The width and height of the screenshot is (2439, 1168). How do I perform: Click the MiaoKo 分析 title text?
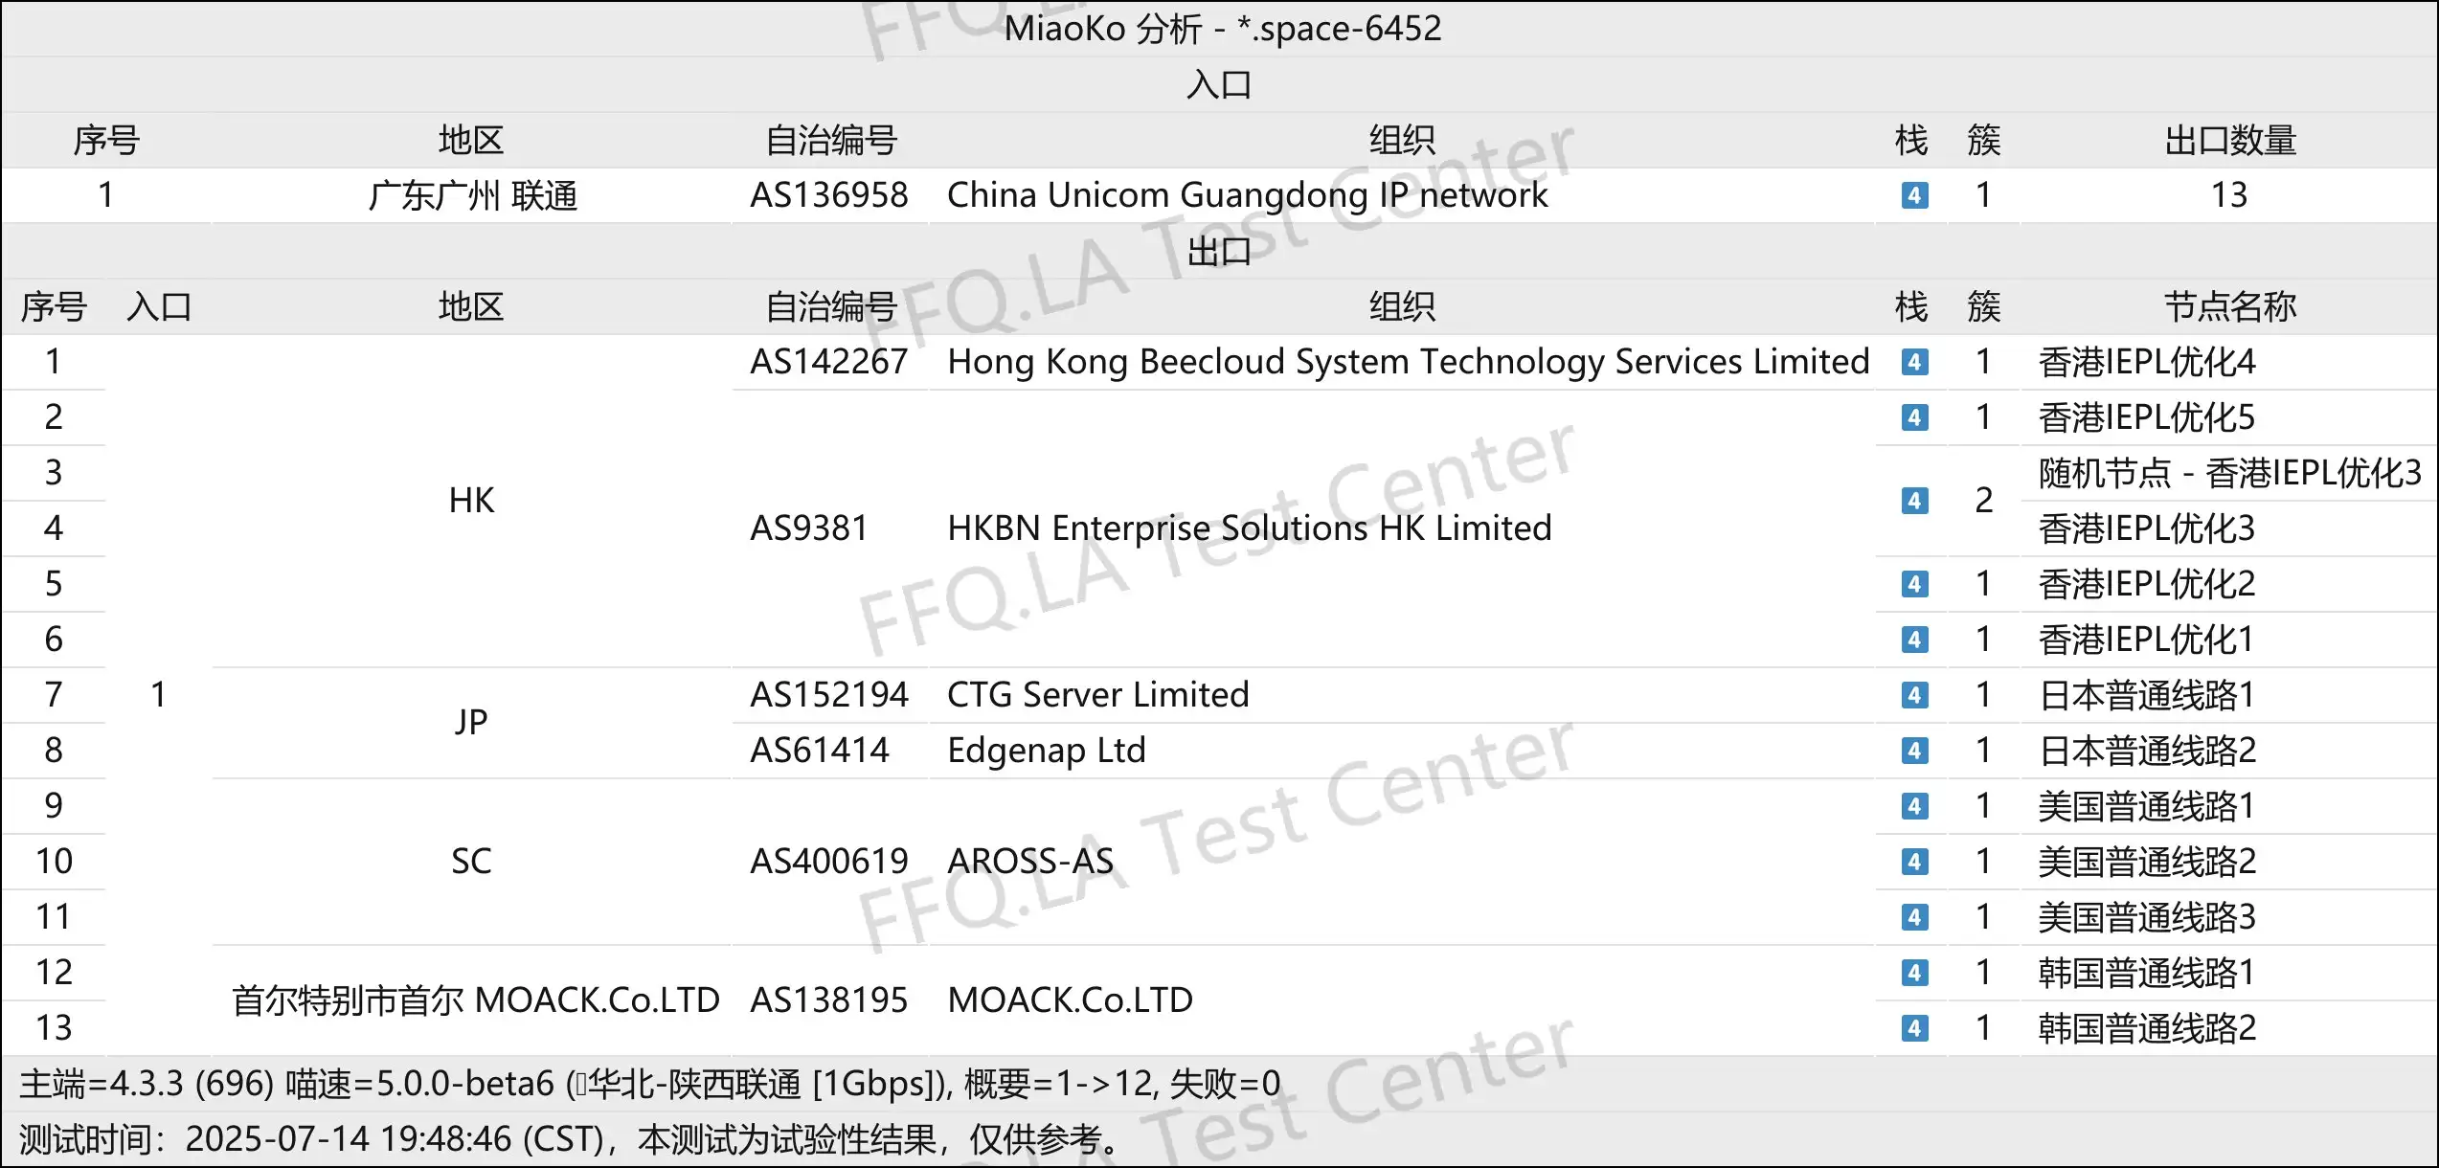(1102, 29)
